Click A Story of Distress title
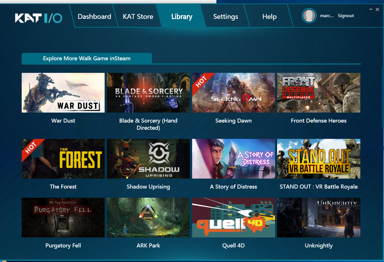 (233, 187)
